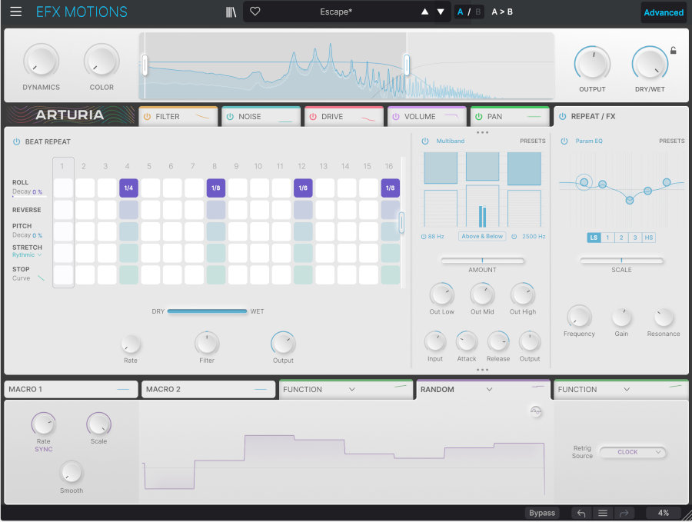Copy settings with the A > B button
The image size is (692, 522).
coord(502,12)
